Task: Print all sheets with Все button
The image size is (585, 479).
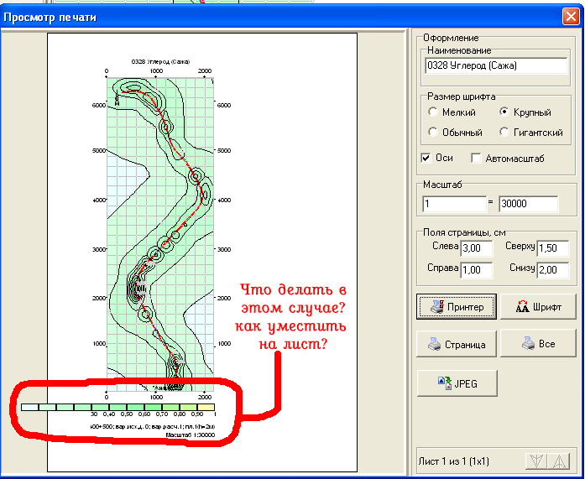Action: click(537, 344)
